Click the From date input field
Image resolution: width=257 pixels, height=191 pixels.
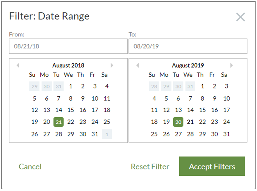[x=68, y=46]
